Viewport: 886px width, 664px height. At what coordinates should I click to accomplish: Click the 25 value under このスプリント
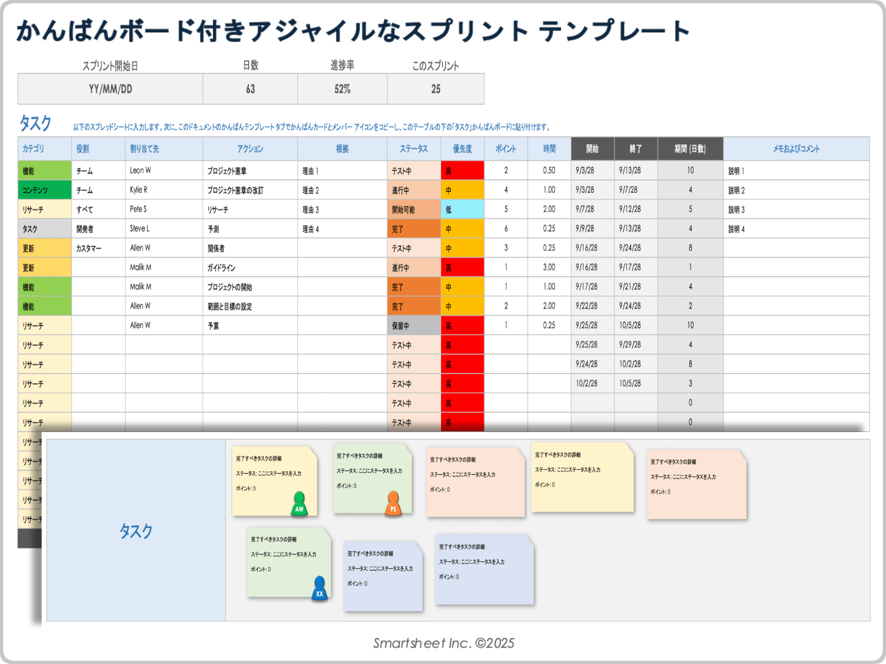pyautogui.click(x=436, y=89)
